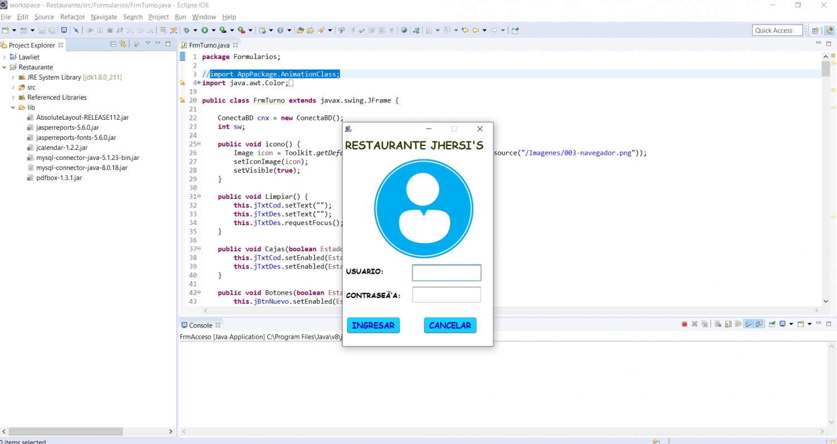Open the Project Explorer view menu triangle
Image resolution: width=837 pixels, height=444 pixels.
[148, 43]
